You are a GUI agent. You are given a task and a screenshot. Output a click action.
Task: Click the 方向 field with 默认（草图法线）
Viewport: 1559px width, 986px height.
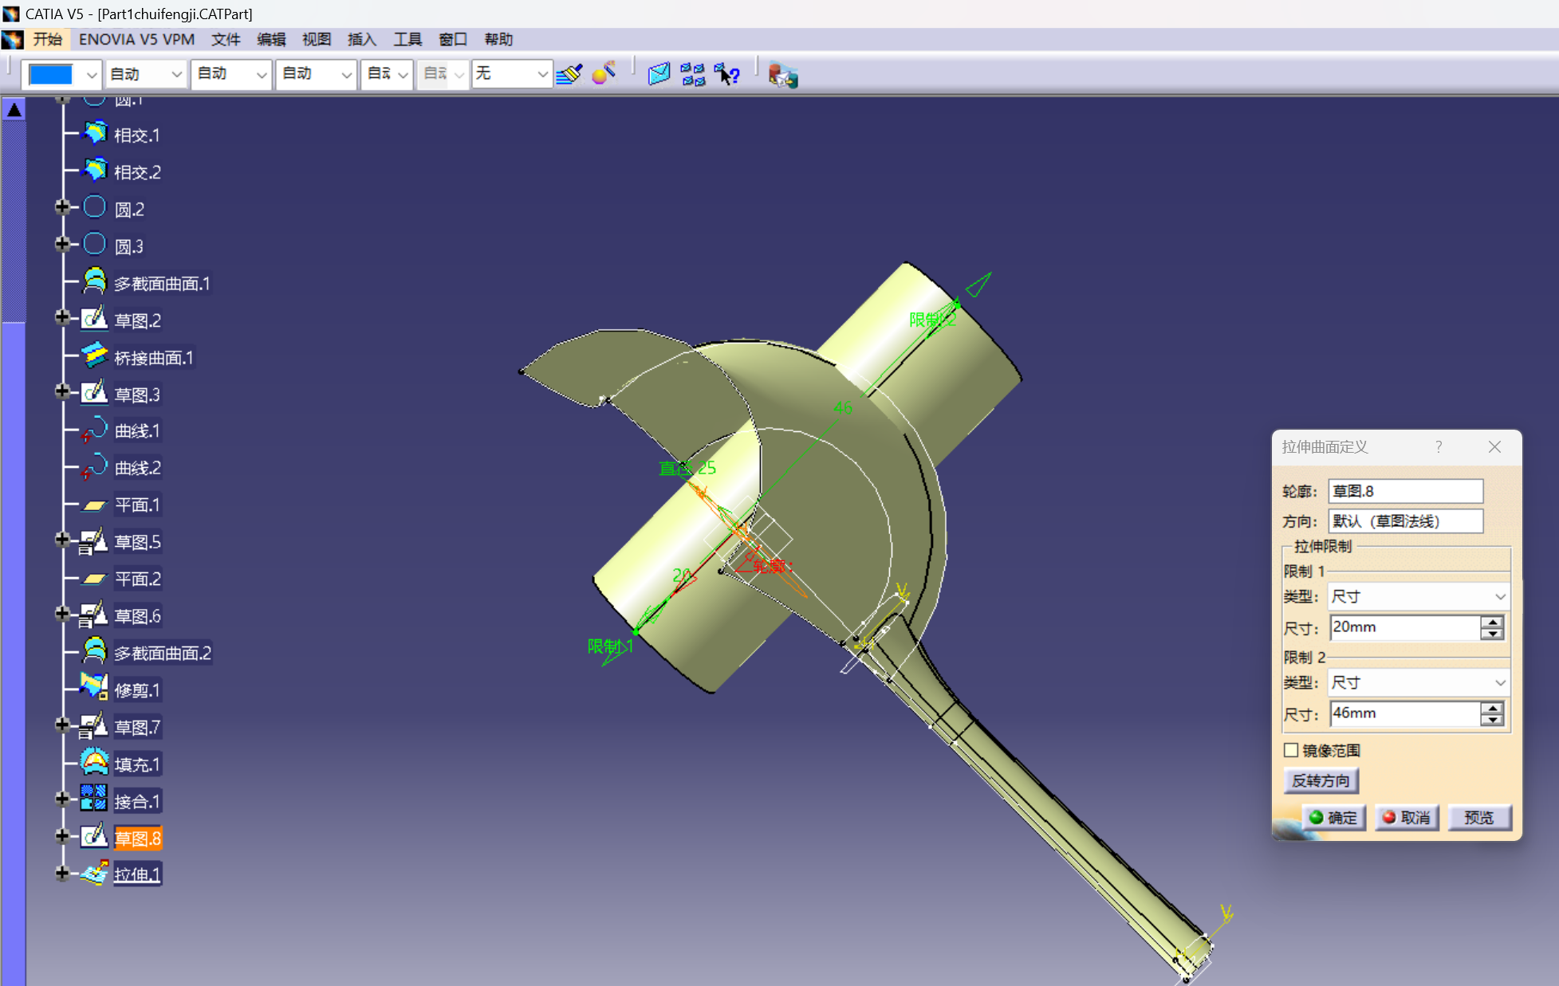point(1405,521)
